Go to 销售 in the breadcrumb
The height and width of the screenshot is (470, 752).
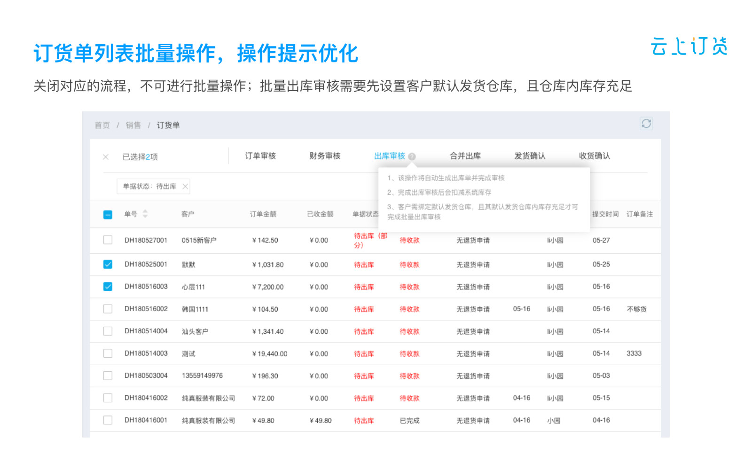[133, 125]
